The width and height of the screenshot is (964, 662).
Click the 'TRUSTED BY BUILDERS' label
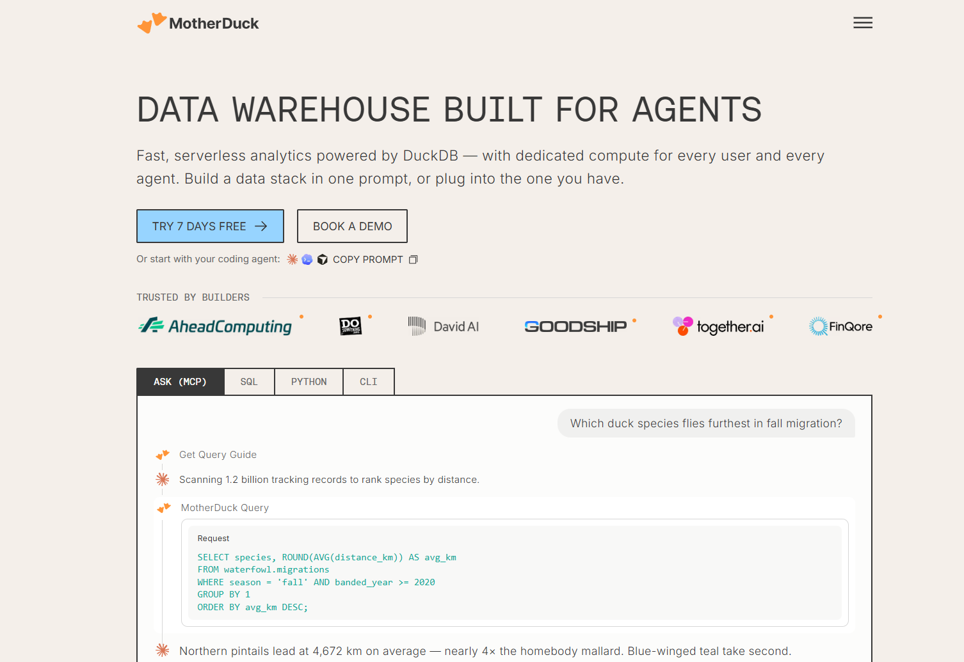click(193, 297)
